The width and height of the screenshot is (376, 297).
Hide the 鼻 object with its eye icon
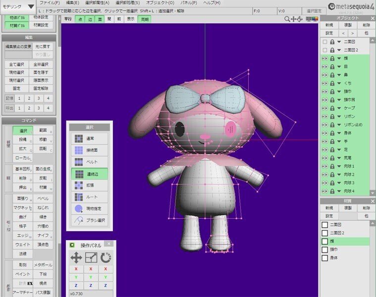(x=324, y=75)
